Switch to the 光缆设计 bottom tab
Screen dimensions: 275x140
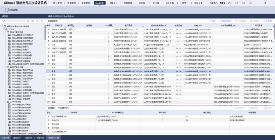pyautogui.click(x=29, y=138)
